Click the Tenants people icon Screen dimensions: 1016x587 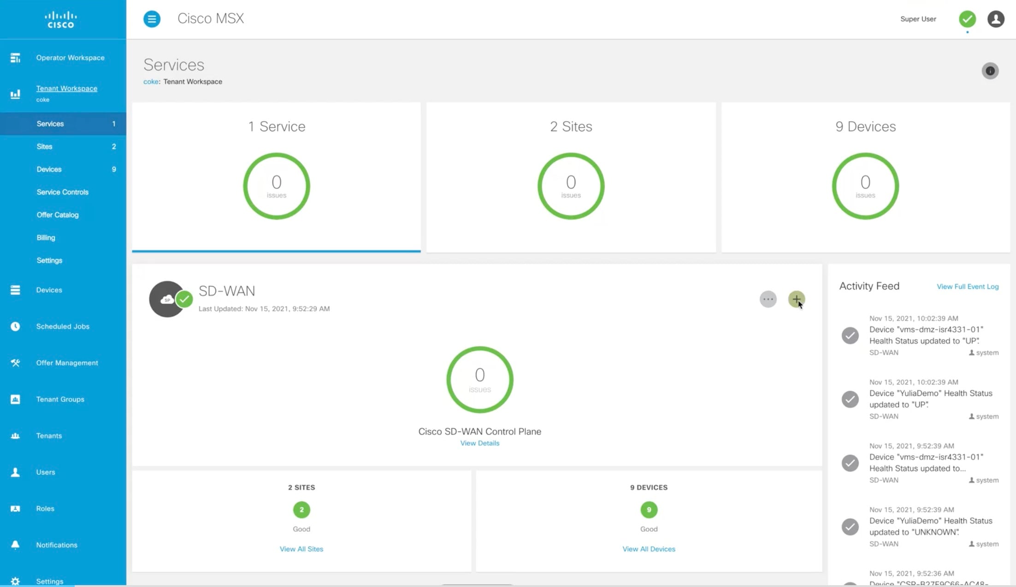pyautogui.click(x=15, y=435)
